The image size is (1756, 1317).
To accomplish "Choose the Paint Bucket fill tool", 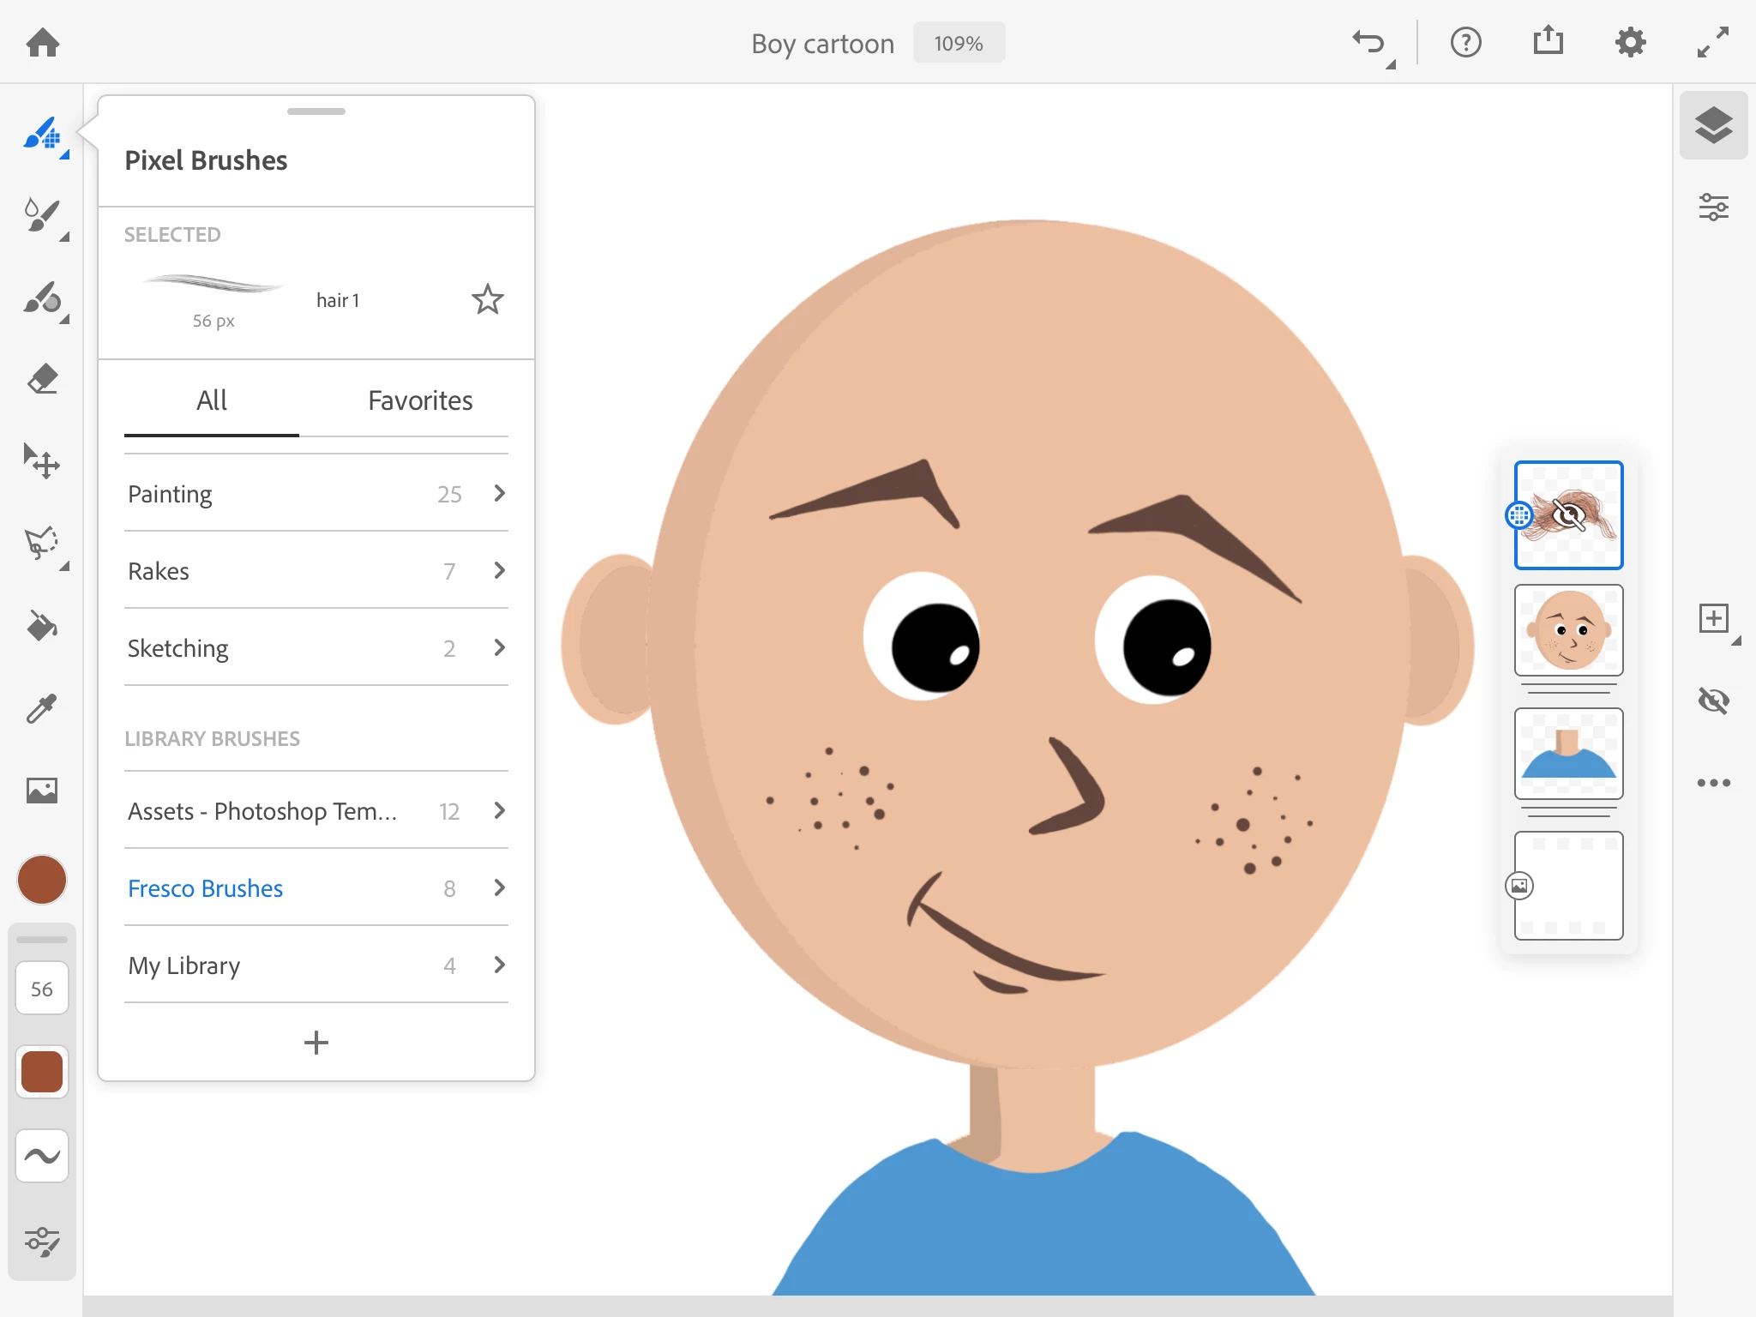I will (42, 626).
